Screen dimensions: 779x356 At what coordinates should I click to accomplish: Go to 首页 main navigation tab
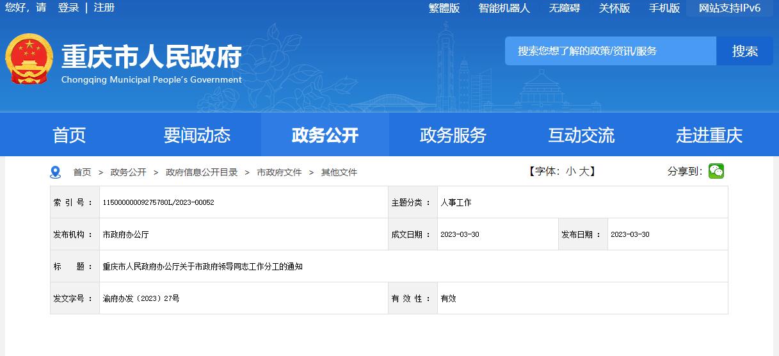tap(69, 135)
